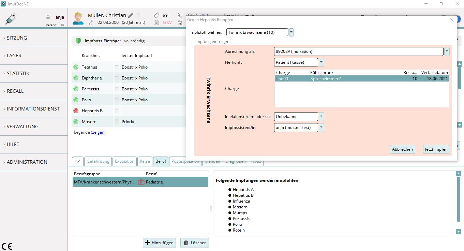The height and width of the screenshot is (251, 464).
Task: Open the Herkunft dropdown arrow
Action: 321,62
